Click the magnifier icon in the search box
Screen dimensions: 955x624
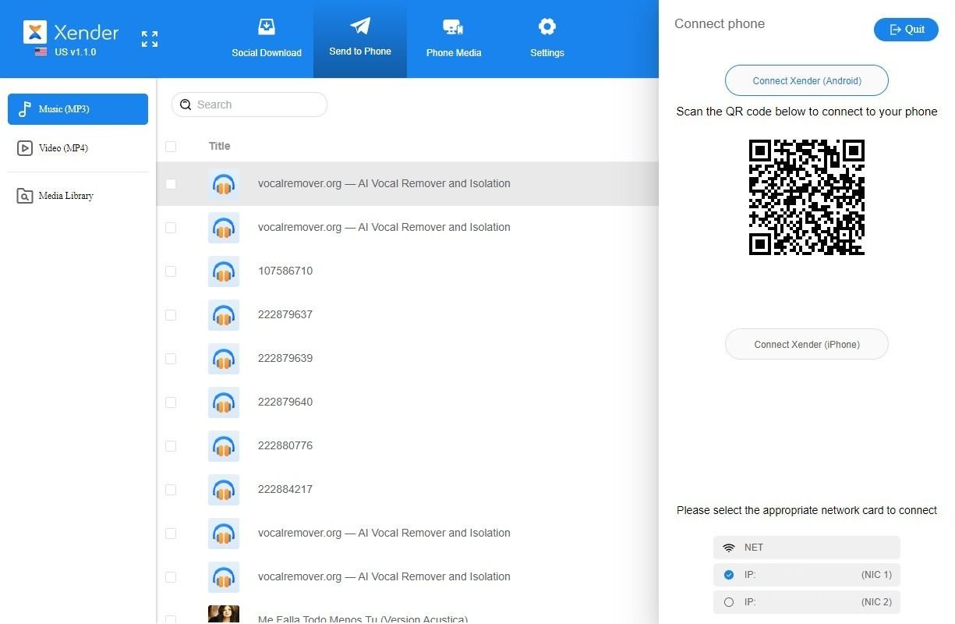tap(186, 105)
